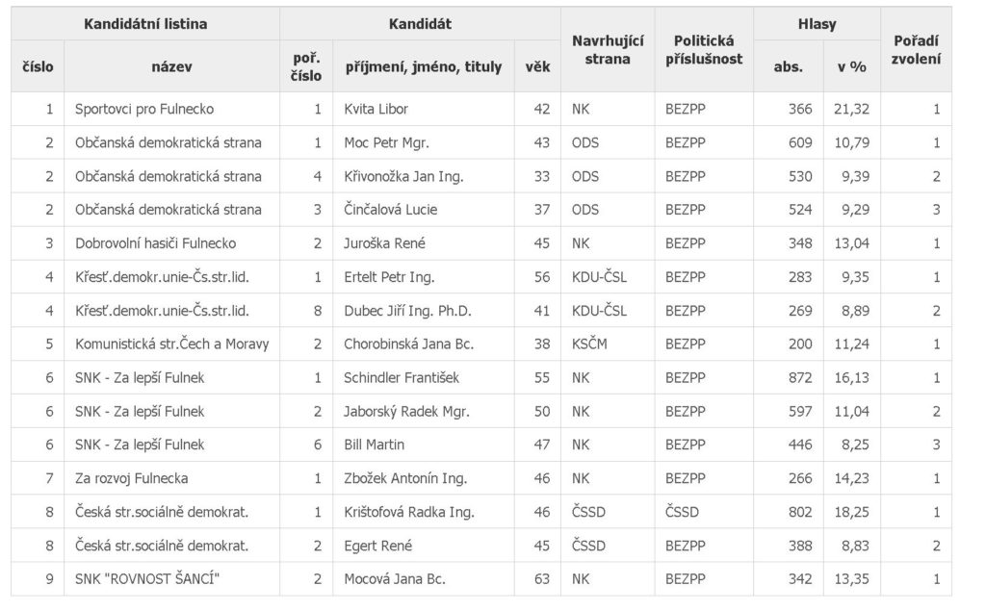The width and height of the screenshot is (986, 611).
Task: Click the 'Komunistická str.Čech a Moravy' cell
Action: coord(171,344)
